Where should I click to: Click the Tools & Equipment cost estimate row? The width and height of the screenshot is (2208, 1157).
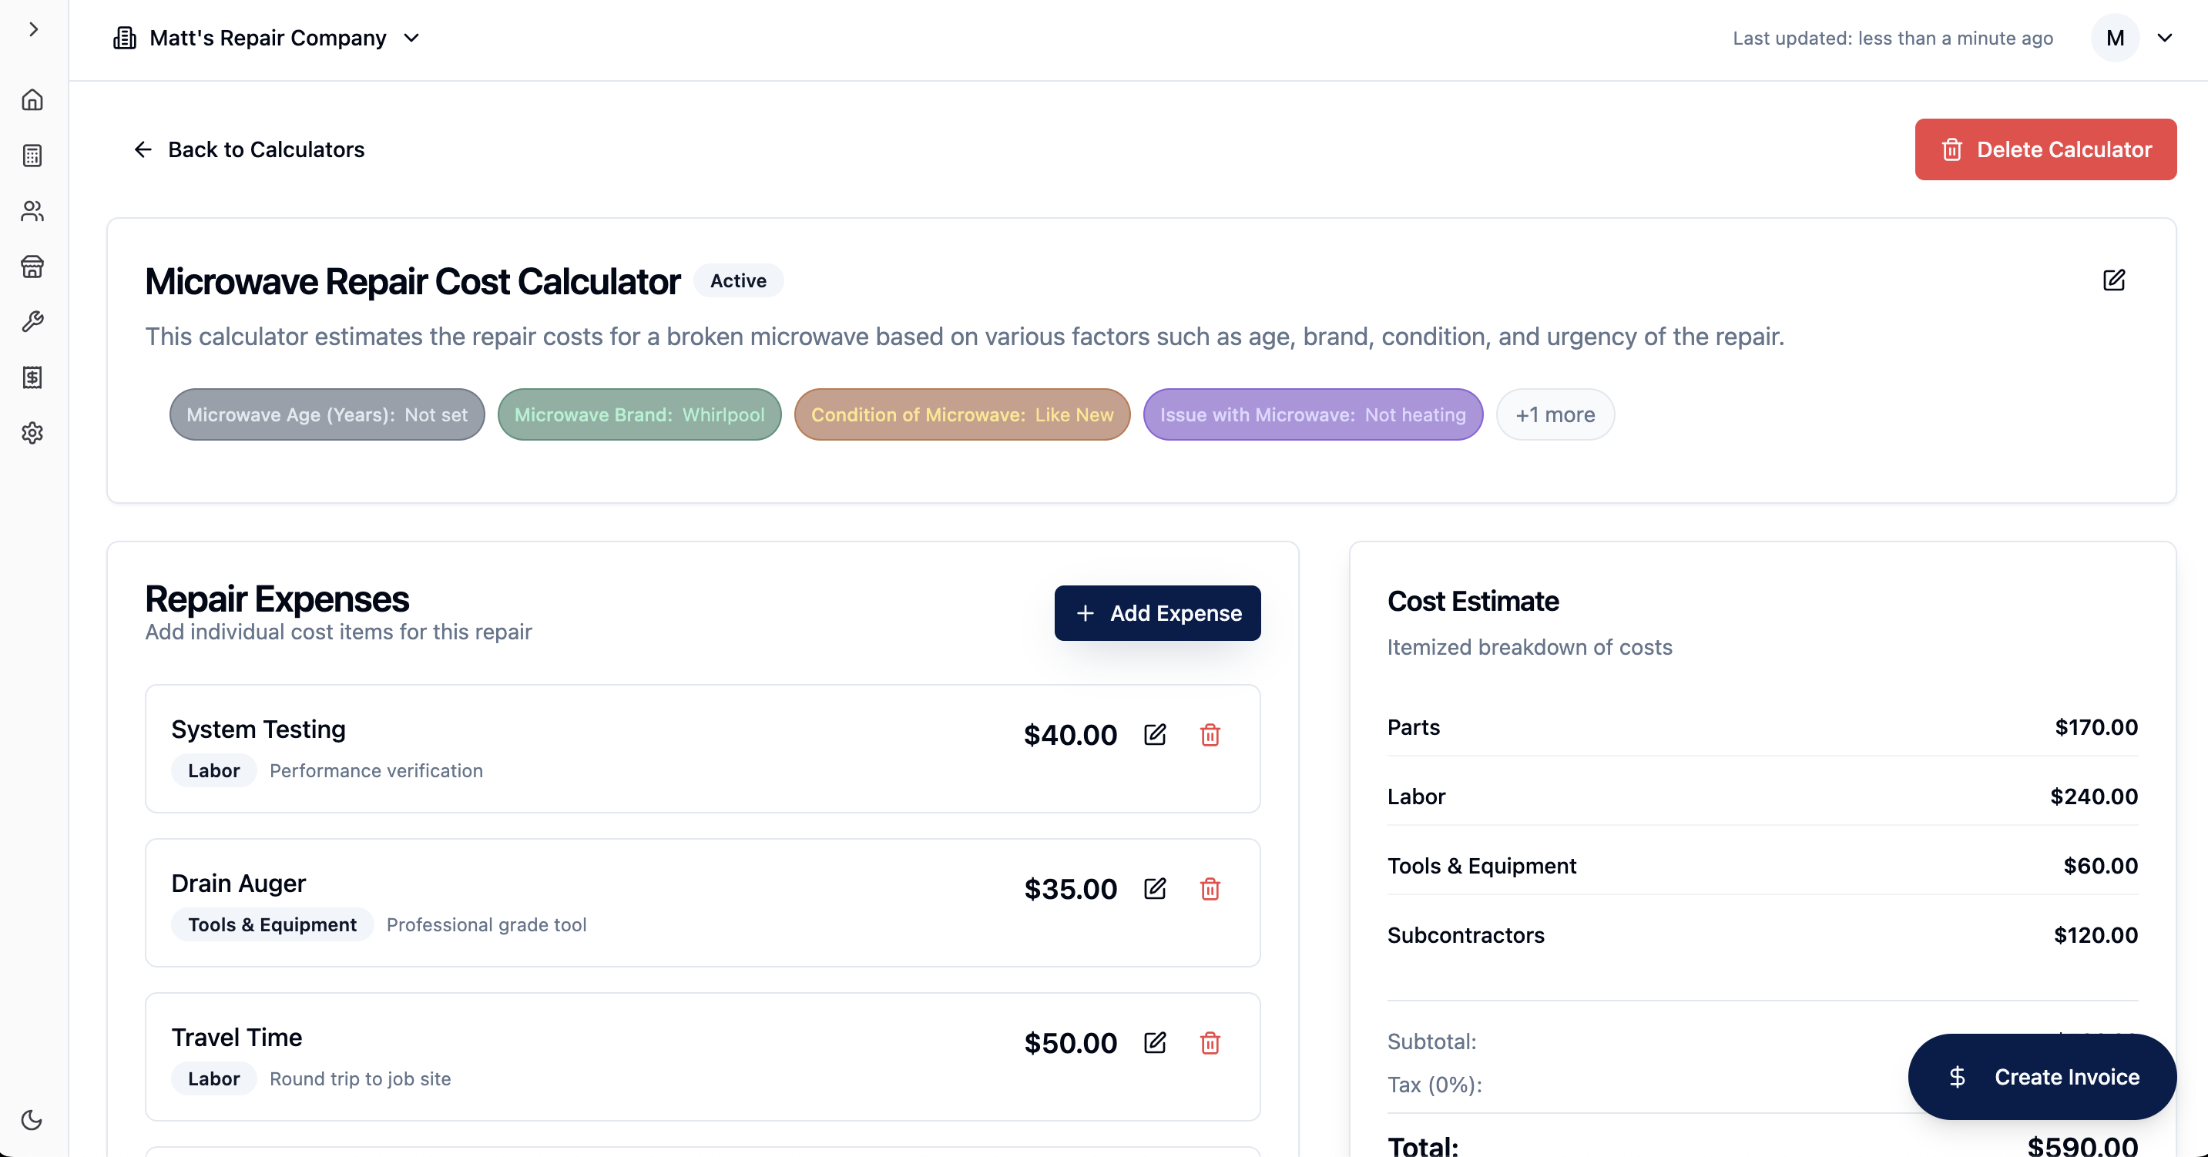click(1762, 866)
